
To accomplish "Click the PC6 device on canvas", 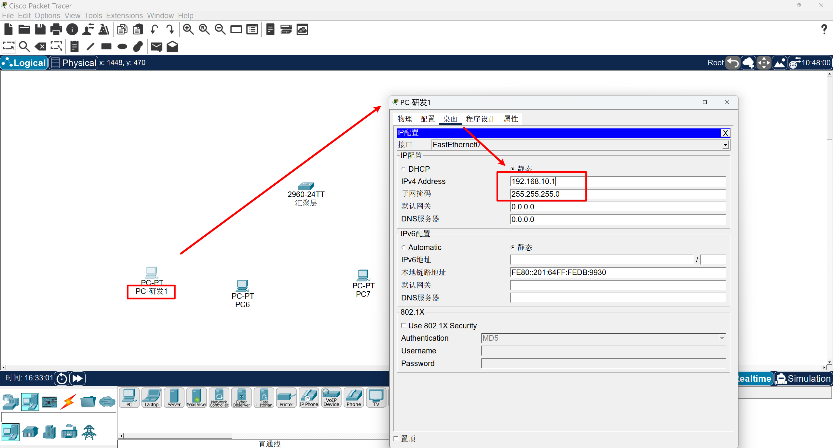I will [x=242, y=285].
